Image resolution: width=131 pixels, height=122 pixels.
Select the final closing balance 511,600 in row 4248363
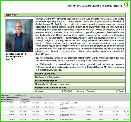(x=126, y=112)
